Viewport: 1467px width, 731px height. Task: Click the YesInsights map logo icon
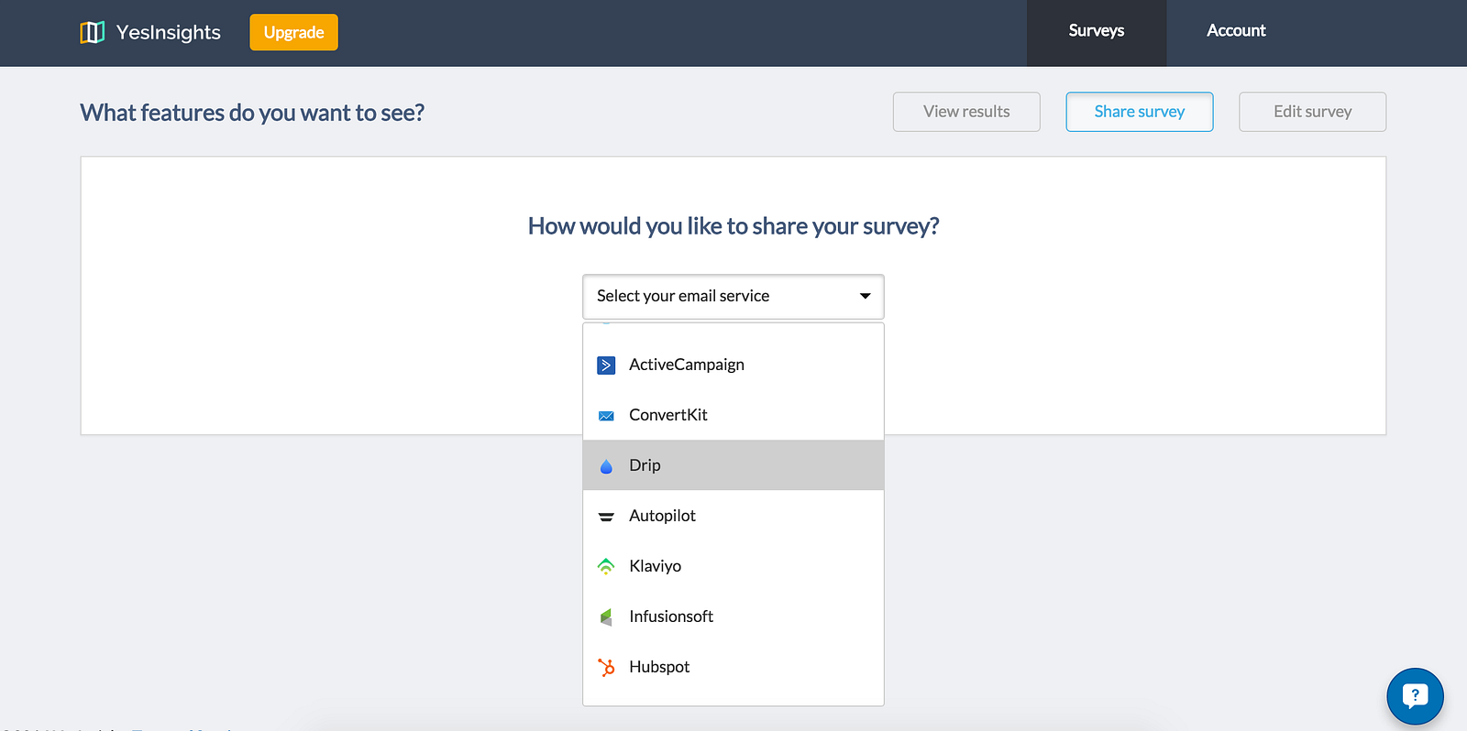click(92, 33)
